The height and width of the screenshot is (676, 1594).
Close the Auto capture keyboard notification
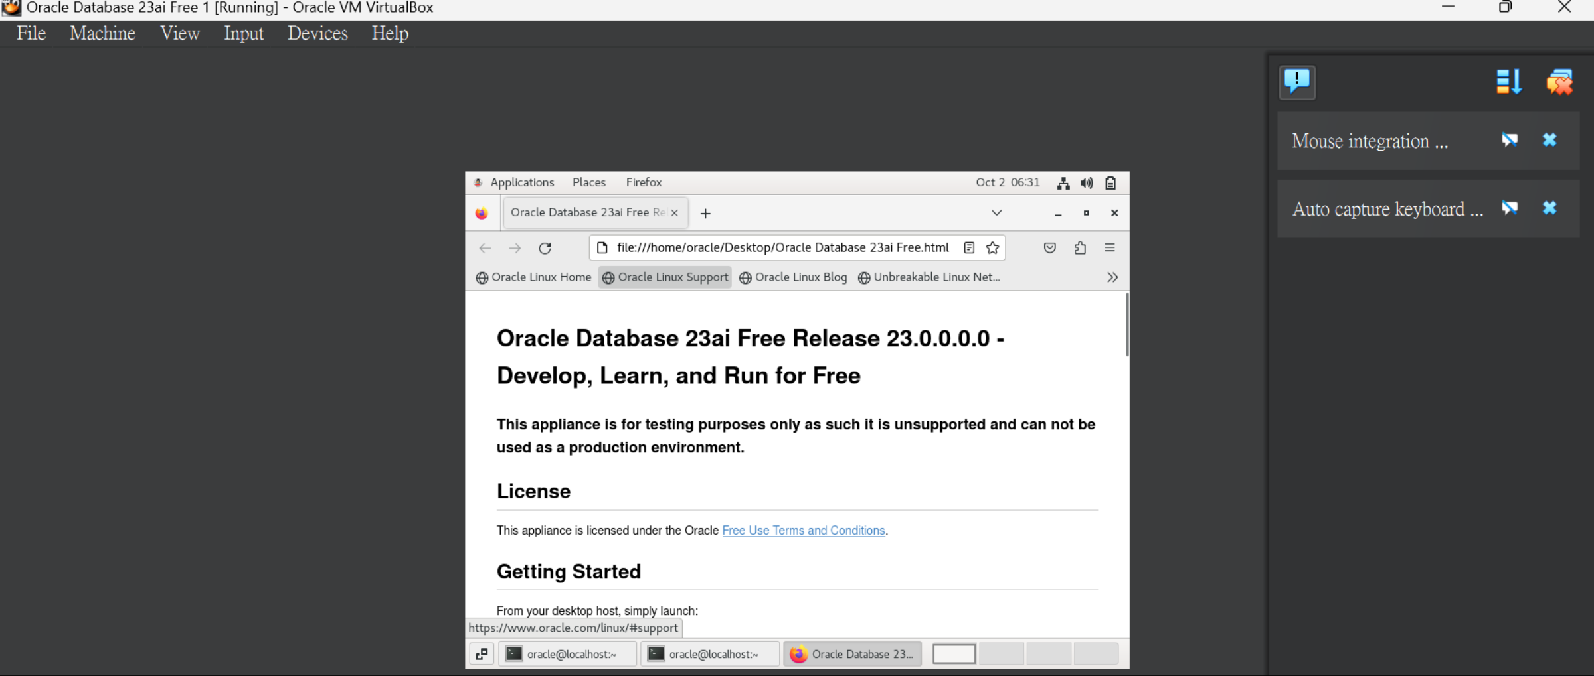coord(1550,208)
